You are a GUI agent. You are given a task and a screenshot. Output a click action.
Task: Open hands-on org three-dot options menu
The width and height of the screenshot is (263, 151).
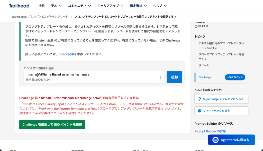pos(160,77)
